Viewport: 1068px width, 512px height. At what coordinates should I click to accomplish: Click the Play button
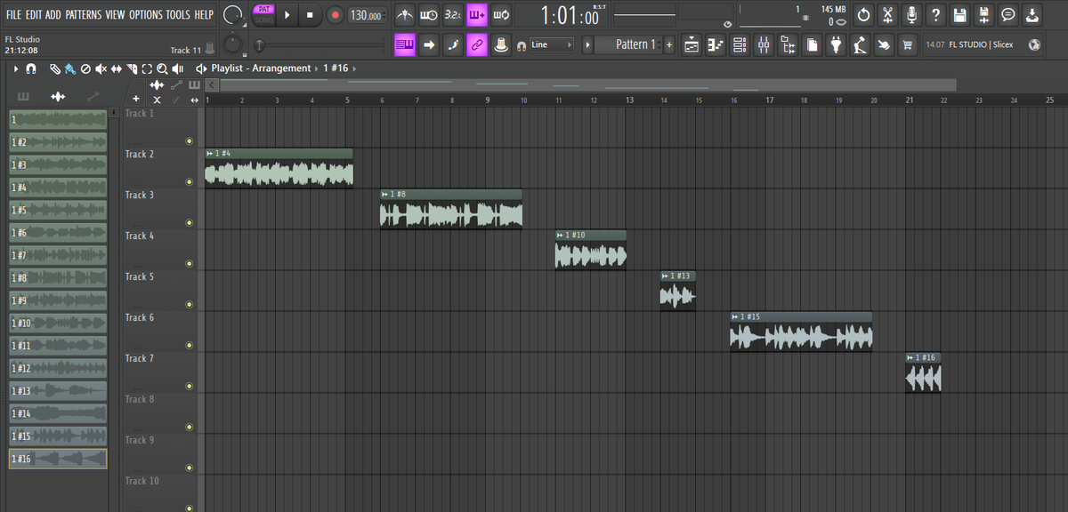[x=287, y=15]
